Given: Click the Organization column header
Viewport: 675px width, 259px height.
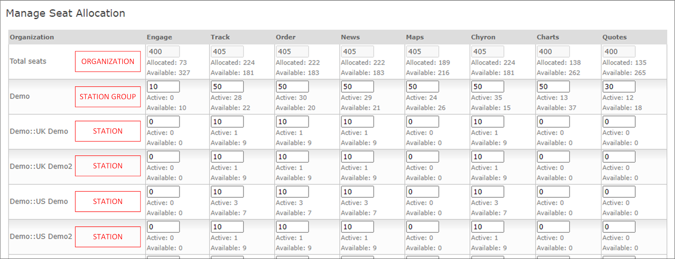Looking at the screenshot, I should pos(32,37).
